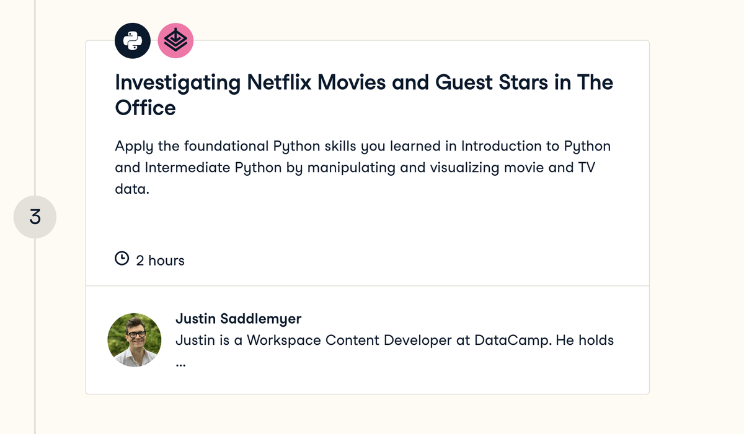Select the instructor info section of the card
744x434 pixels.
[x=367, y=340]
